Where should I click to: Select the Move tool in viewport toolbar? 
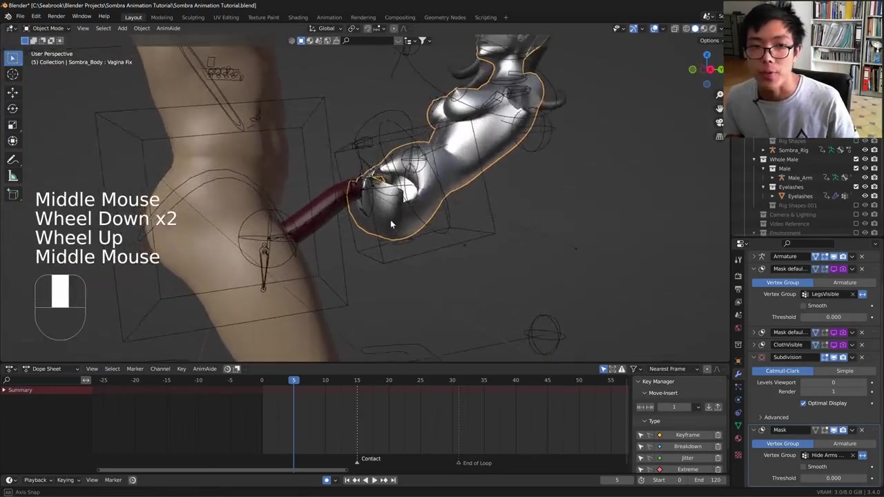[x=12, y=92]
